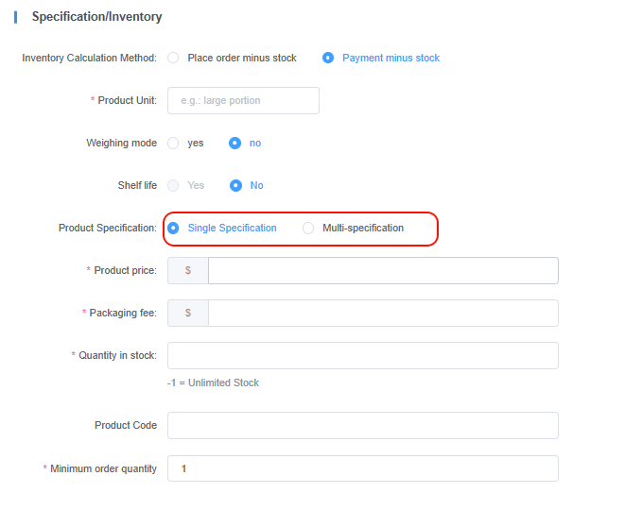The image size is (625, 527).
Task: Switch to Multi-specification option
Action: click(x=308, y=228)
